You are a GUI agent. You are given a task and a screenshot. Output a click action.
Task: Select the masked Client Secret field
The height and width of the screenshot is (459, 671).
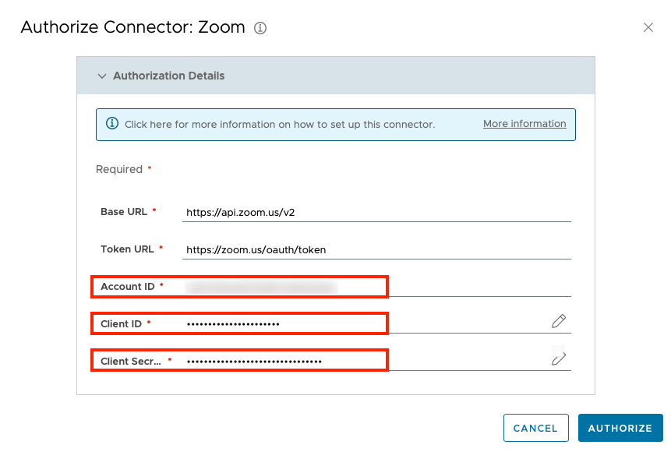click(358, 361)
